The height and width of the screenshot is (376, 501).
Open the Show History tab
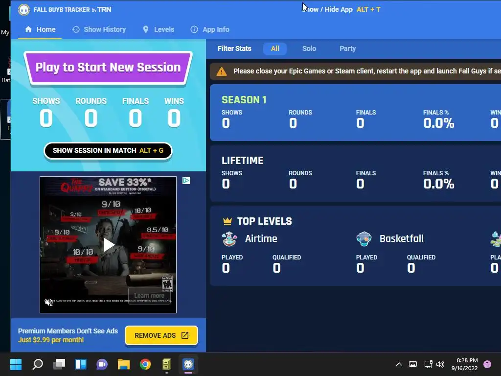[x=99, y=29]
